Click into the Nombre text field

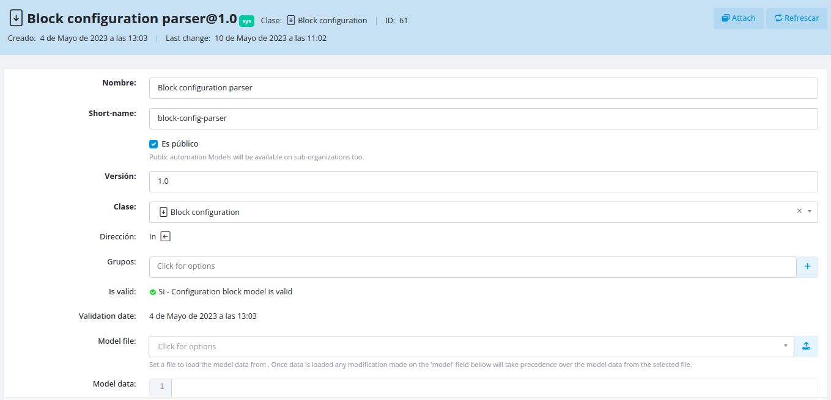483,88
